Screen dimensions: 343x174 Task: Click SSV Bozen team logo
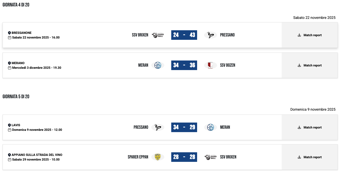(x=210, y=65)
